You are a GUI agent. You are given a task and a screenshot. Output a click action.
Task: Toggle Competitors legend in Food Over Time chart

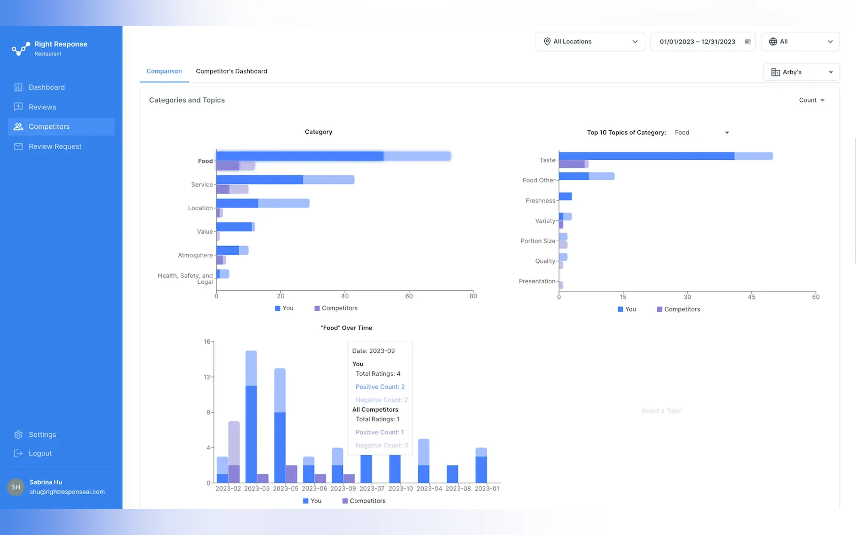tap(364, 501)
